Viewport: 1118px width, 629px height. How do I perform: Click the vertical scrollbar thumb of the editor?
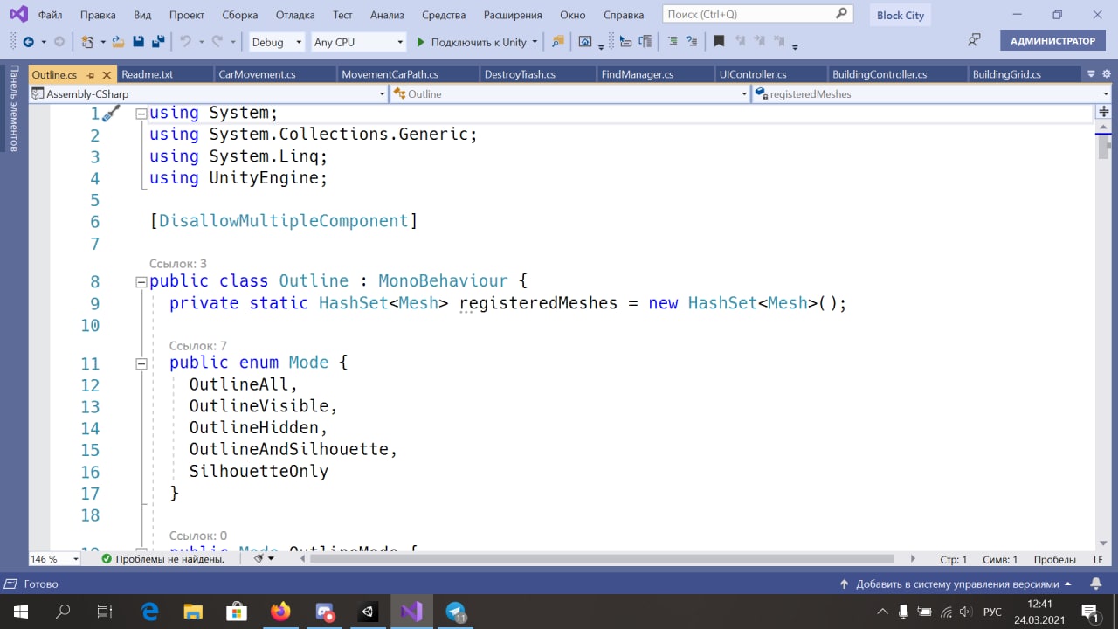coord(1105,147)
